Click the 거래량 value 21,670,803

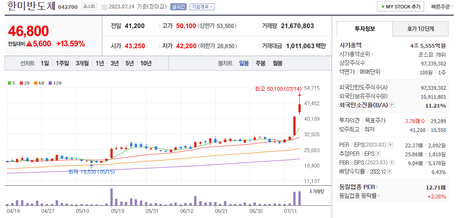click(297, 26)
